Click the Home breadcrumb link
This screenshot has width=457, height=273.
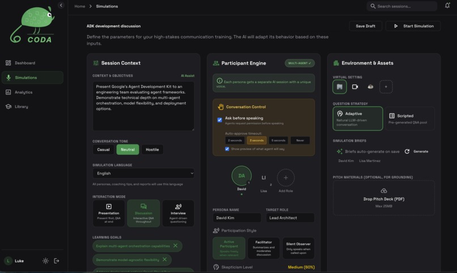[x=79, y=6]
